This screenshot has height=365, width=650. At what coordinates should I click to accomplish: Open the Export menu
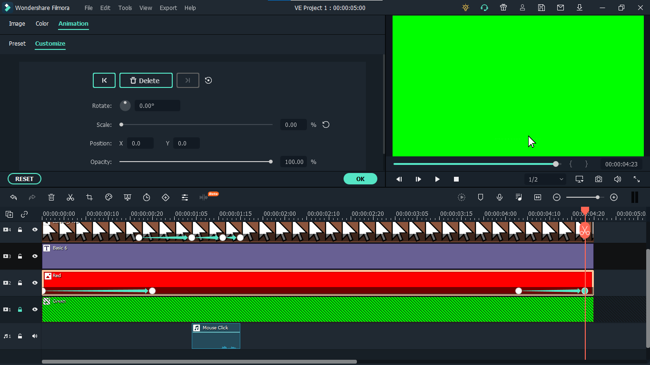coord(168,8)
